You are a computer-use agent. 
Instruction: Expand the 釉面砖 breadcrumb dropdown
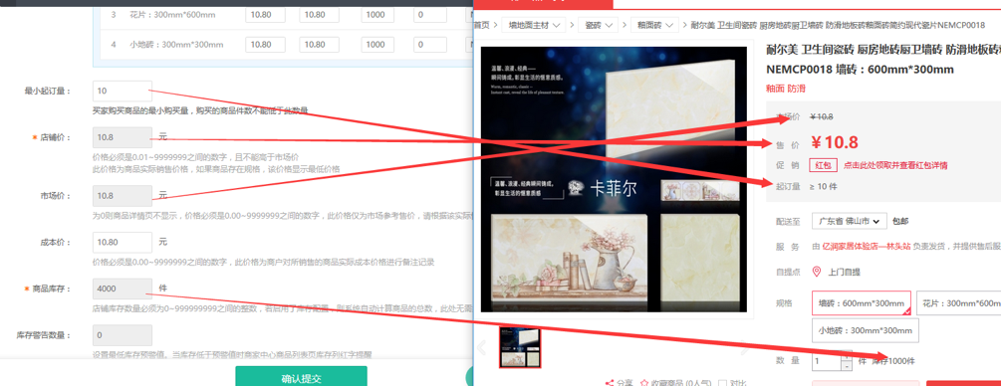click(654, 25)
